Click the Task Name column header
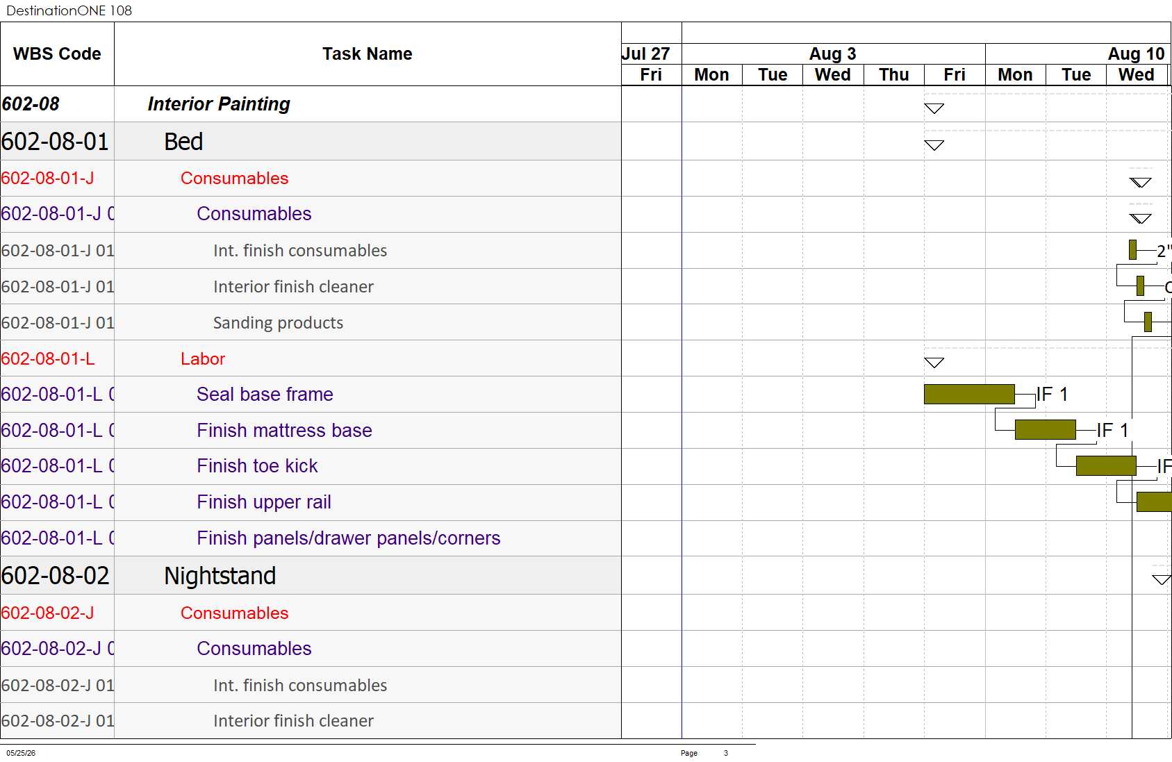The width and height of the screenshot is (1172, 762). 368,54
